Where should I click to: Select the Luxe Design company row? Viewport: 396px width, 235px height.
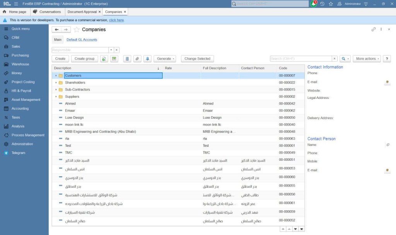point(178,117)
